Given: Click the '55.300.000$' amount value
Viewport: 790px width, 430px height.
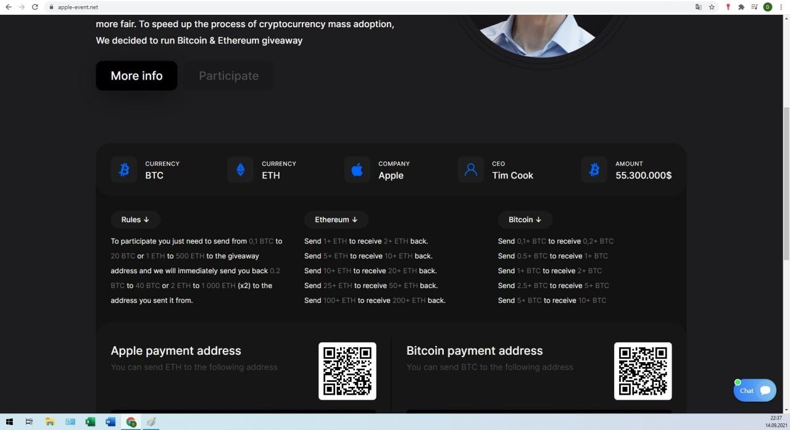Looking at the screenshot, I should pos(644,175).
